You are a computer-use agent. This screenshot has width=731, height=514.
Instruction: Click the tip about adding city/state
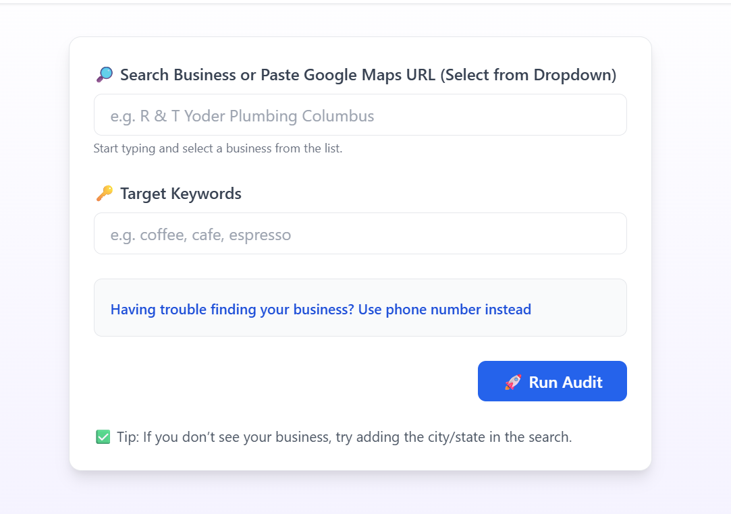pyautogui.click(x=344, y=437)
